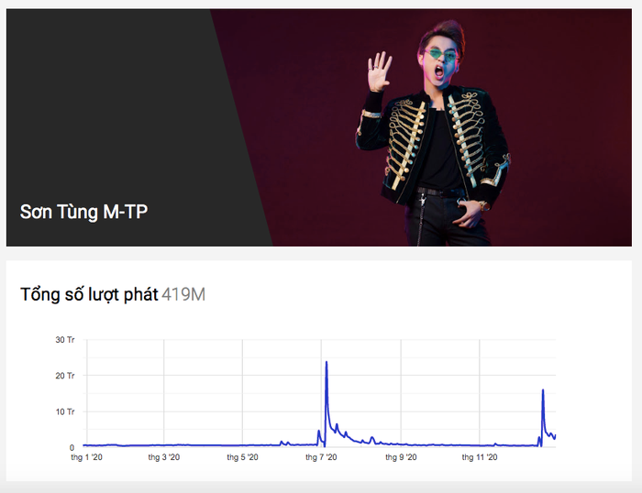Select the thg 3 '20 axis label
Viewport: 642px width, 493px height.
click(x=164, y=457)
